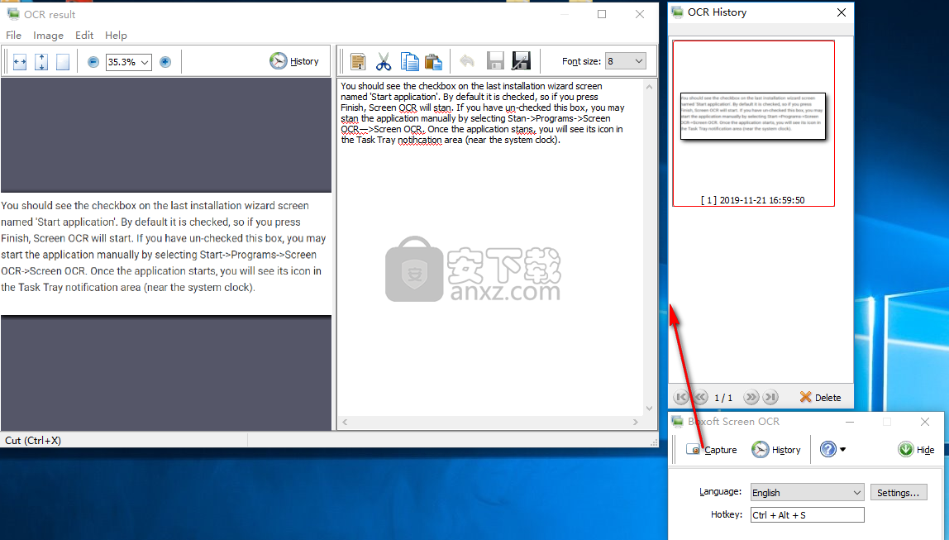
Task: Copy text with the copy icon
Action: coord(409,61)
